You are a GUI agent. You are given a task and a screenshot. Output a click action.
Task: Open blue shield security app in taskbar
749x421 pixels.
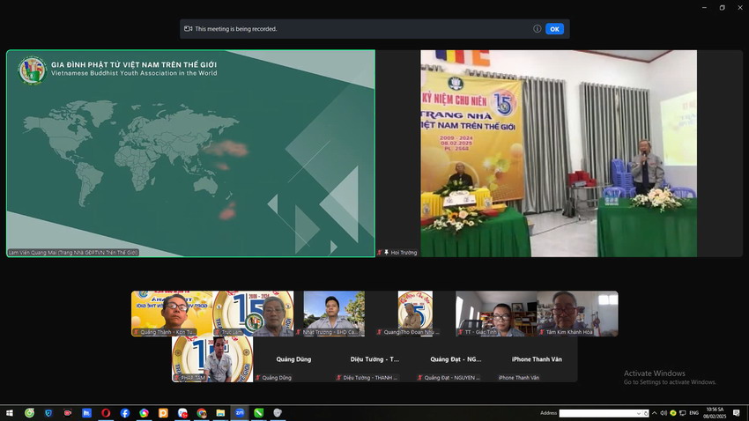(x=48, y=413)
